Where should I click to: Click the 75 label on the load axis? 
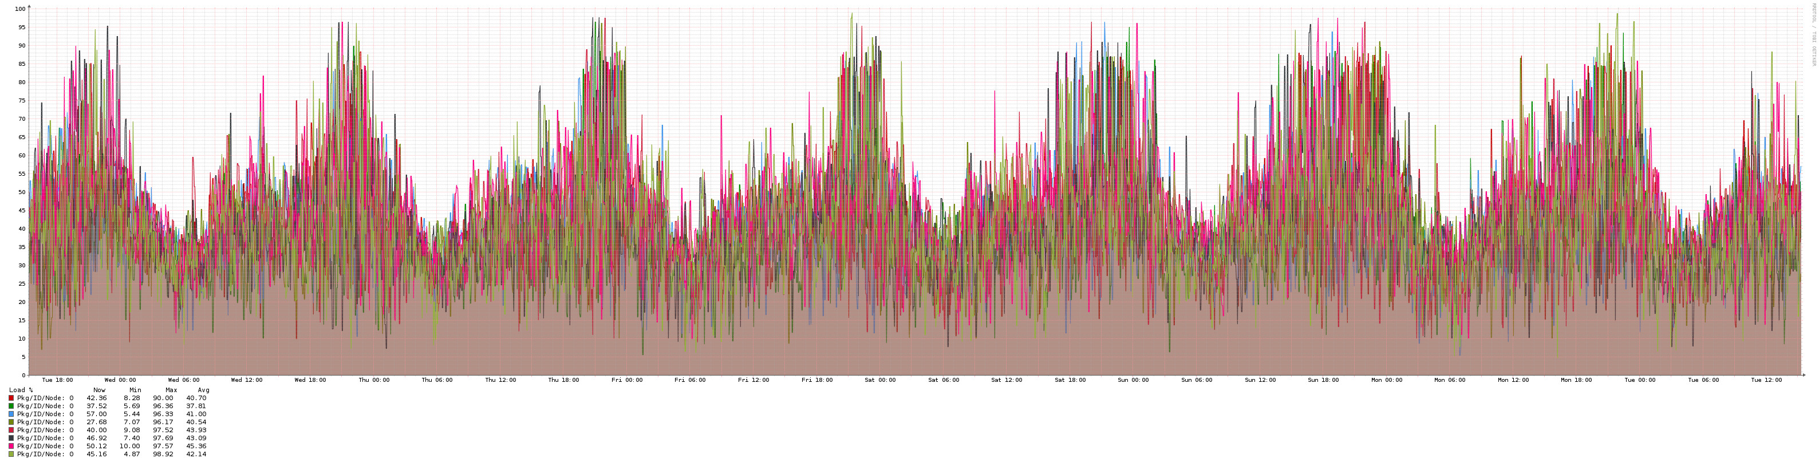[22, 100]
